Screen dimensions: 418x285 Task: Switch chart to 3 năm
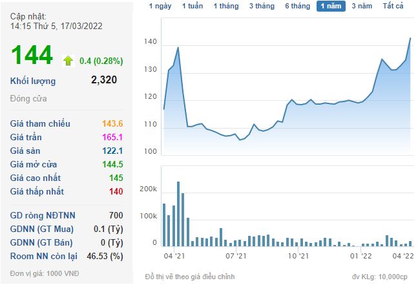(362, 6)
